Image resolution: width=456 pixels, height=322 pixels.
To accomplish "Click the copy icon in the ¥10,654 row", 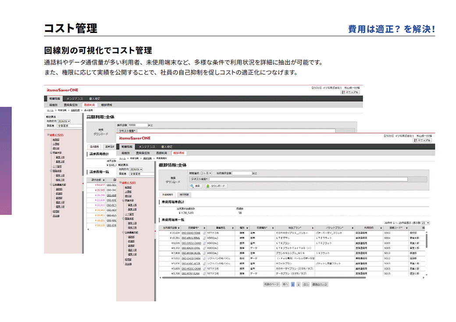I will (x=204, y=233).
